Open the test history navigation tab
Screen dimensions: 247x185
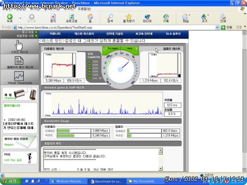tap(84, 34)
